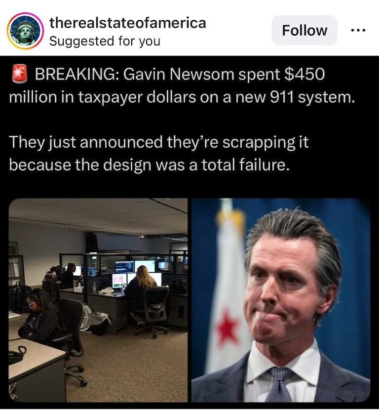The height and width of the screenshot is (410, 379).
Task: Click the "$450" amount in the headline
Action: click(304, 74)
